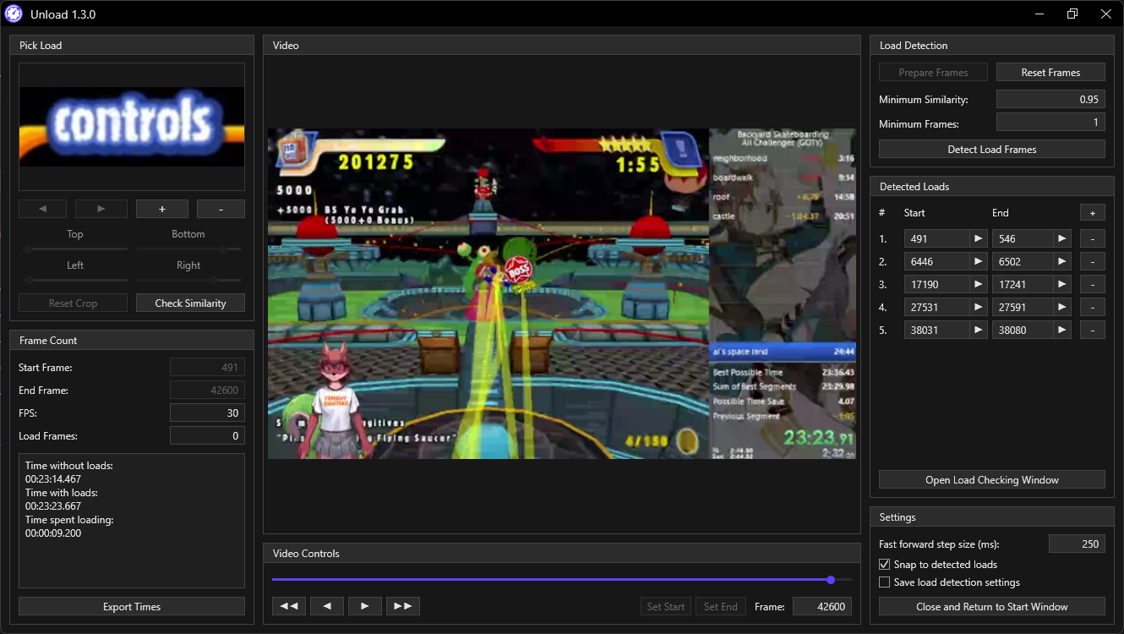Delete detected load row 4

click(x=1093, y=308)
